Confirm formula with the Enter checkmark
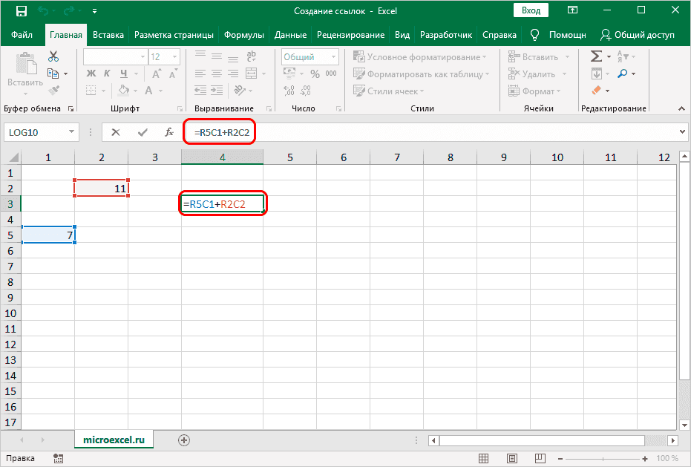Image resolution: width=691 pixels, height=467 pixels. pos(143,132)
